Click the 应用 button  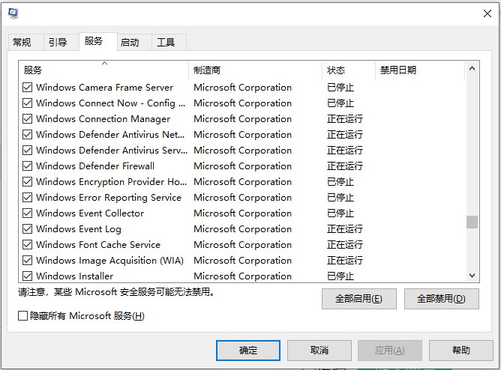tap(390, 351)
